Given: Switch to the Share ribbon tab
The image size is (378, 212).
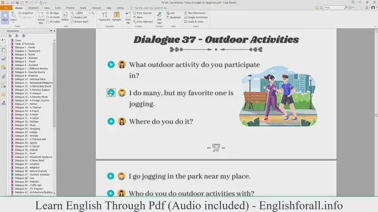Looking at the screenshot, I should click(x=83, y=8).
